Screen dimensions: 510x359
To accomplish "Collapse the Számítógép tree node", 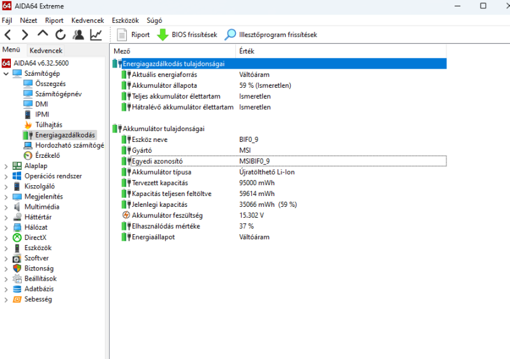I will pos(6,74).
